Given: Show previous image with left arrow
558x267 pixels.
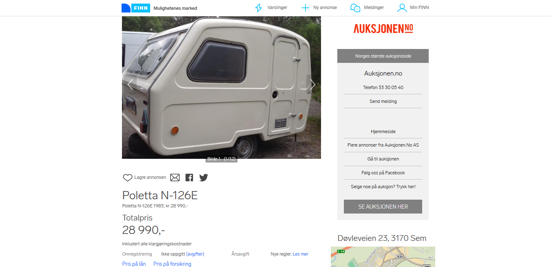Looking at the screenshot, I should coord(130,85).
